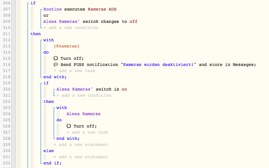Select the condition Alexa Kameras' switch changes to off
The width and height of the screenshot is (269, 168).
point(90,22)
